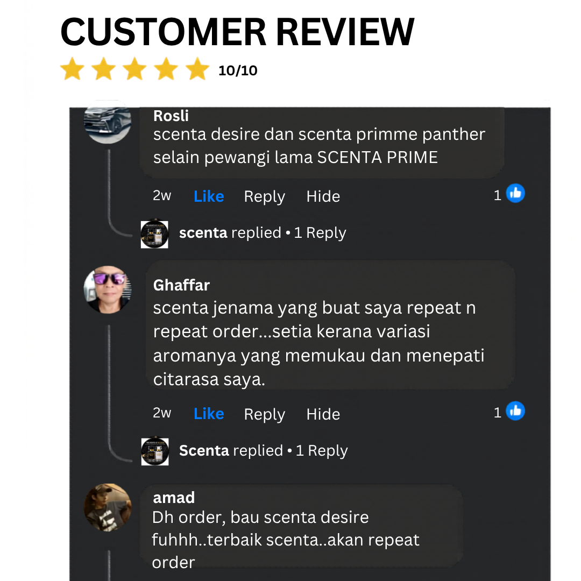The height and width of the screenshot is (581, 581).
Task: Open amad's profile name link
Action: pyautogui.click(x=174, y=498)
